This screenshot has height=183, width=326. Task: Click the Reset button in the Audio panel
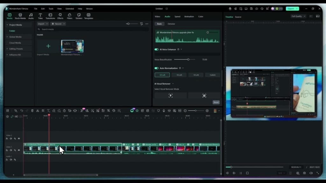click(x=216, y=102)
